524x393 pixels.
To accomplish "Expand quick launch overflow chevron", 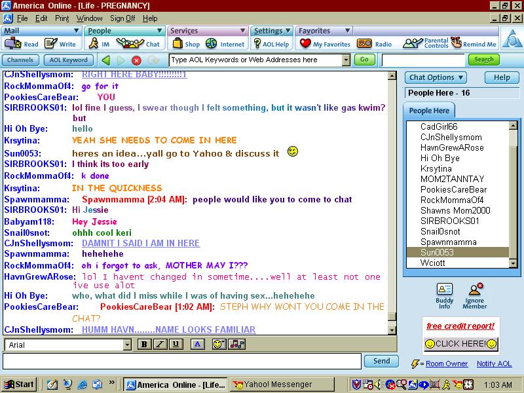I will 111,382.
